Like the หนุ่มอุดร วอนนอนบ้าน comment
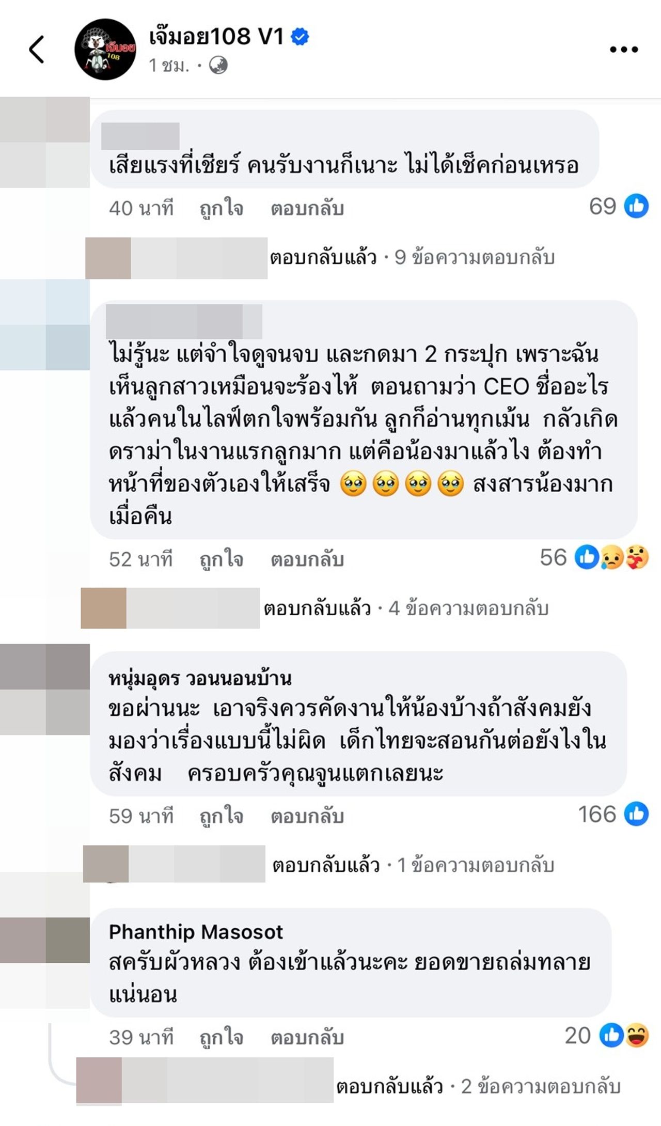 [221, 817]
